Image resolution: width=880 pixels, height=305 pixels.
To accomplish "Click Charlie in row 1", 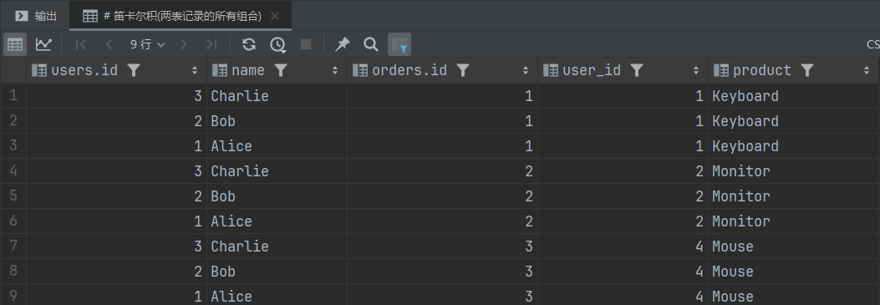I will [240, 96].
